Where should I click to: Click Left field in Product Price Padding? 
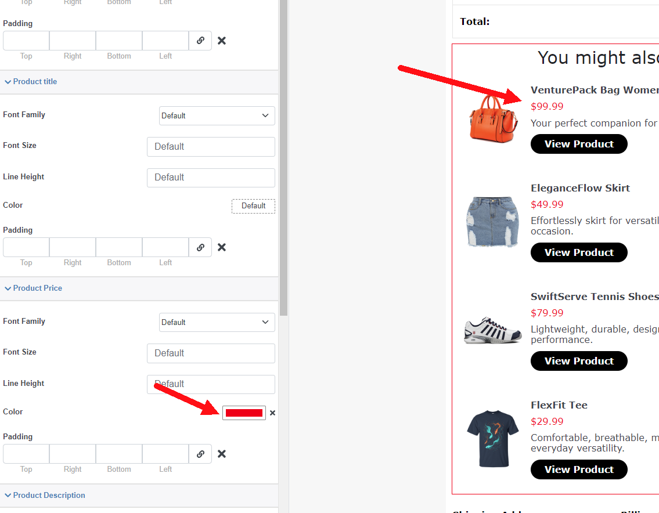(165, 454)
